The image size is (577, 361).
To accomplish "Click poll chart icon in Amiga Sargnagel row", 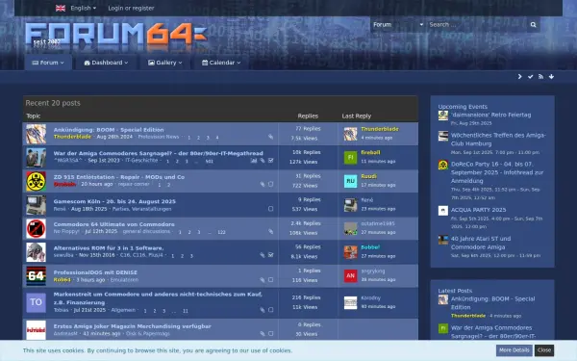I will tap(254, 161).
